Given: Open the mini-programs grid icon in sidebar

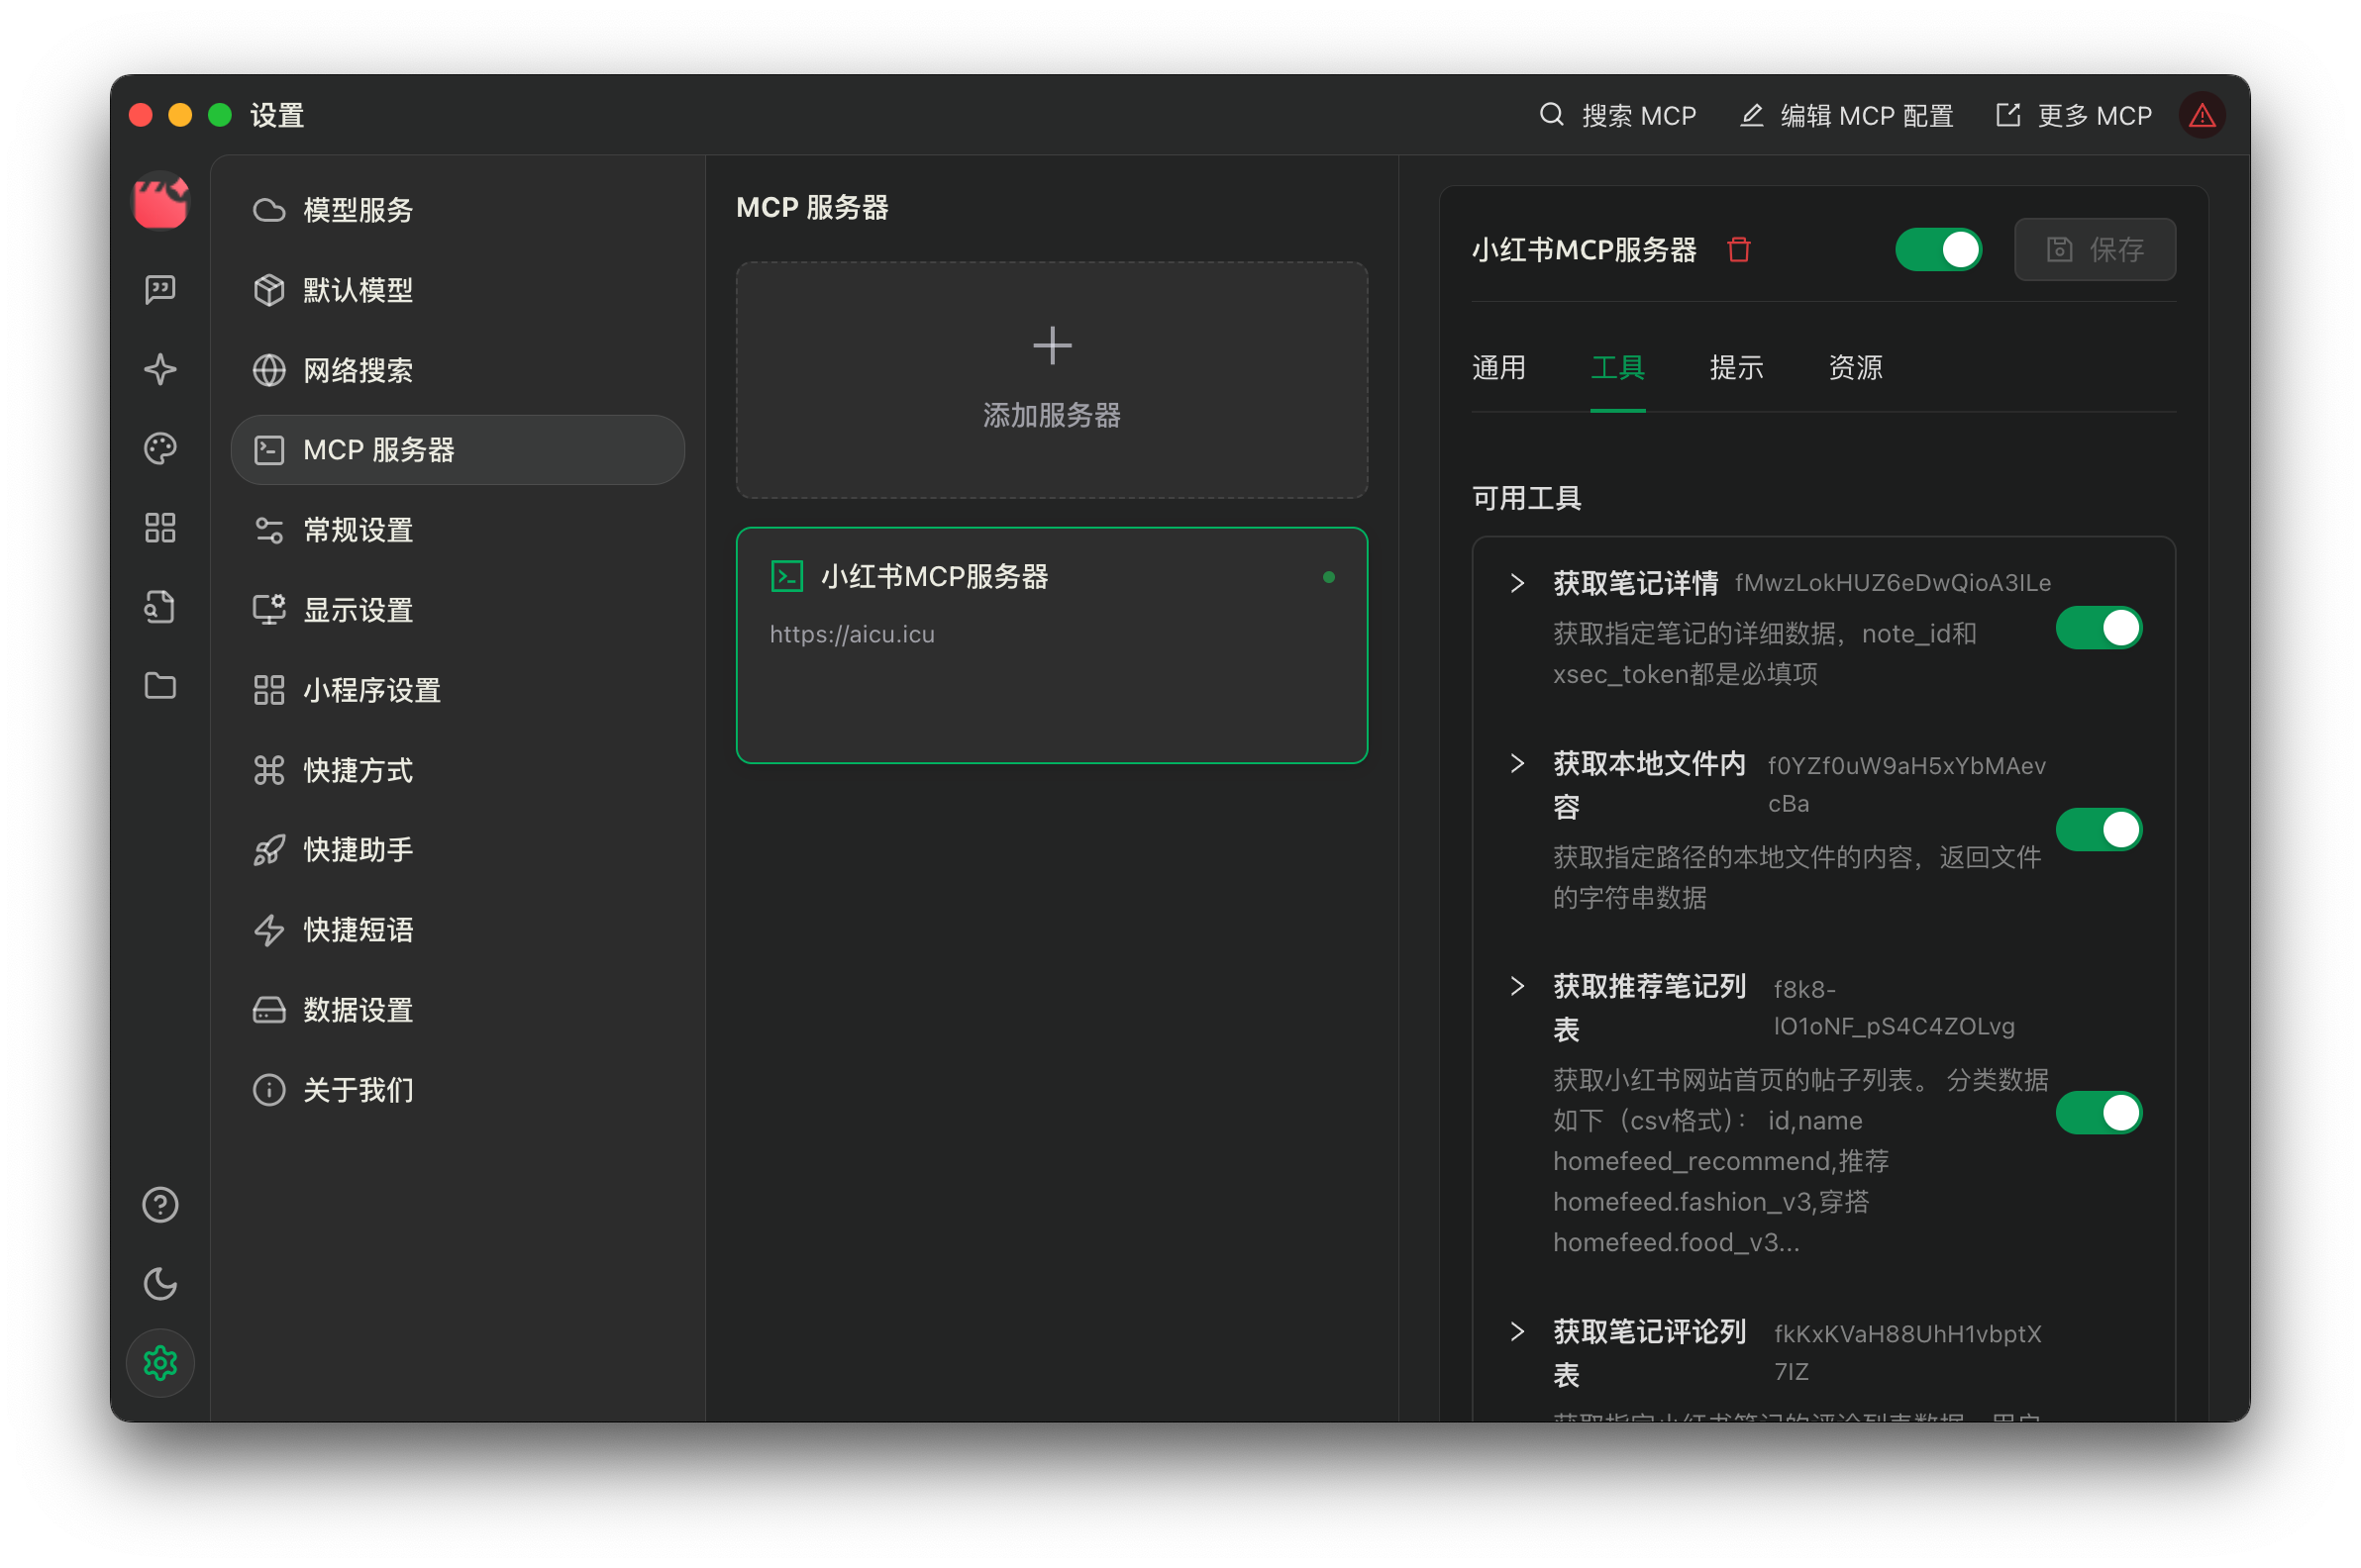Looking at the screenshot, I should click(x=160, y=528).
